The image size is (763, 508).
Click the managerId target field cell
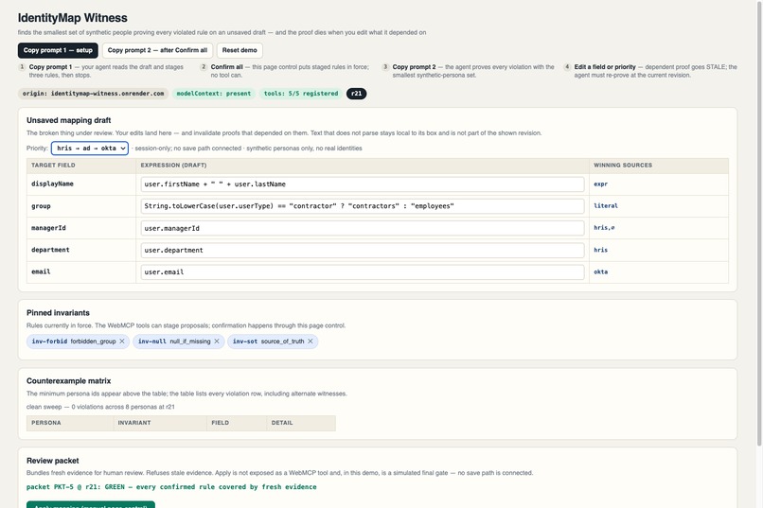tap(81, 228)
